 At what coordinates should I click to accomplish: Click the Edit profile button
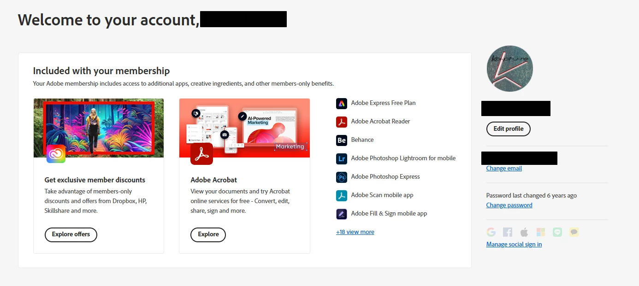[509, 129]
